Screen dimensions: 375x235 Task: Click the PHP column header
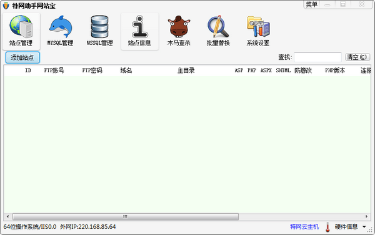pos(252,70)
